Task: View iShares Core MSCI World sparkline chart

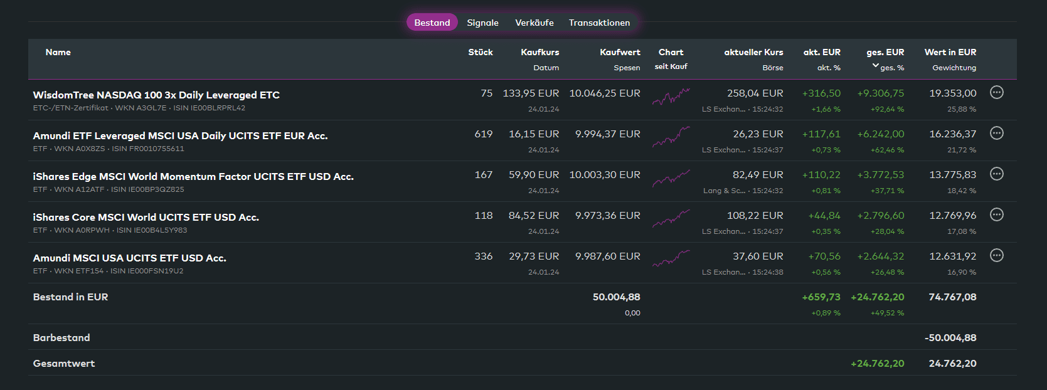Action: click(671, 219)
